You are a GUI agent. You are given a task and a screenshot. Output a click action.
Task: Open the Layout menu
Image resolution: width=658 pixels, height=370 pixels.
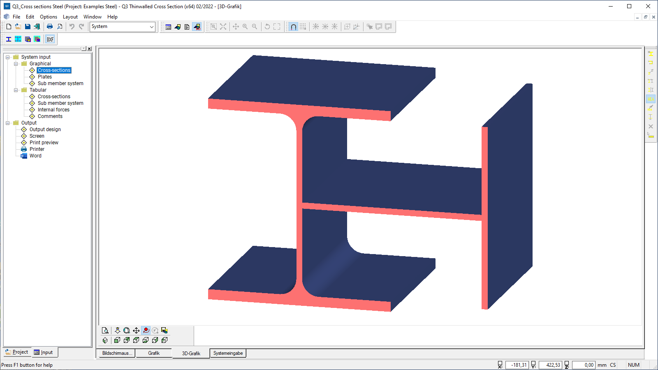[70, 17]
